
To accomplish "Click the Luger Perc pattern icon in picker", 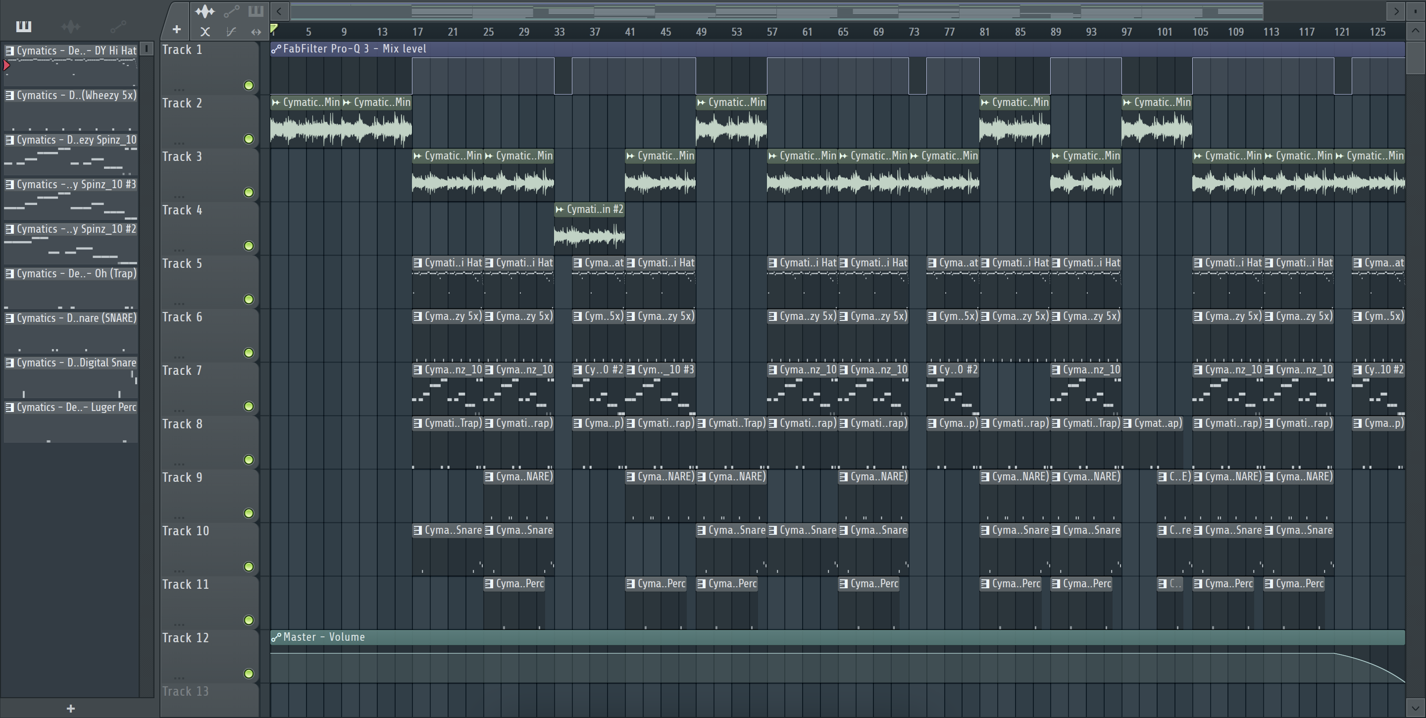I will (9, 408).
